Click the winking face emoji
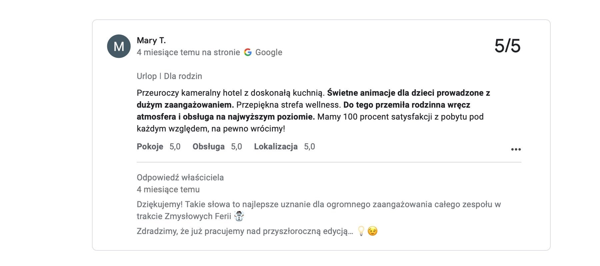 [373, 231]
